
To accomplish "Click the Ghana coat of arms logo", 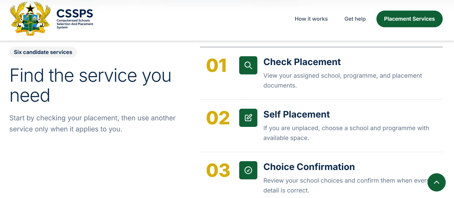I will click(x=30, y=19).
